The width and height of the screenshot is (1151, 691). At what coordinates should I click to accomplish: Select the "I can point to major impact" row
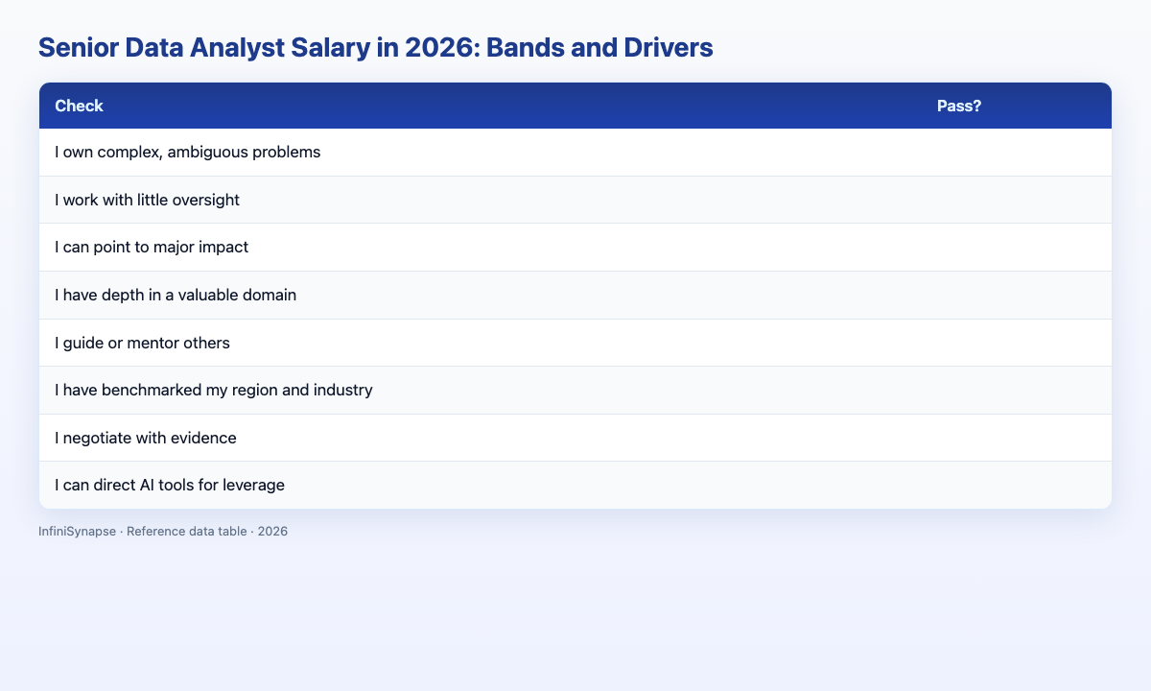tap(575, 248)
